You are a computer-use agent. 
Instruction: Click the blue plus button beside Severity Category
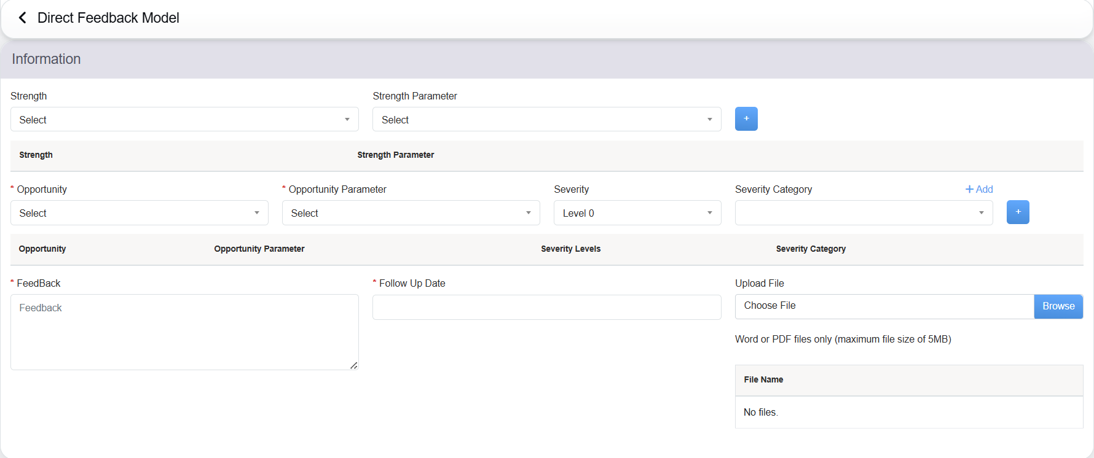[1018, 212]
